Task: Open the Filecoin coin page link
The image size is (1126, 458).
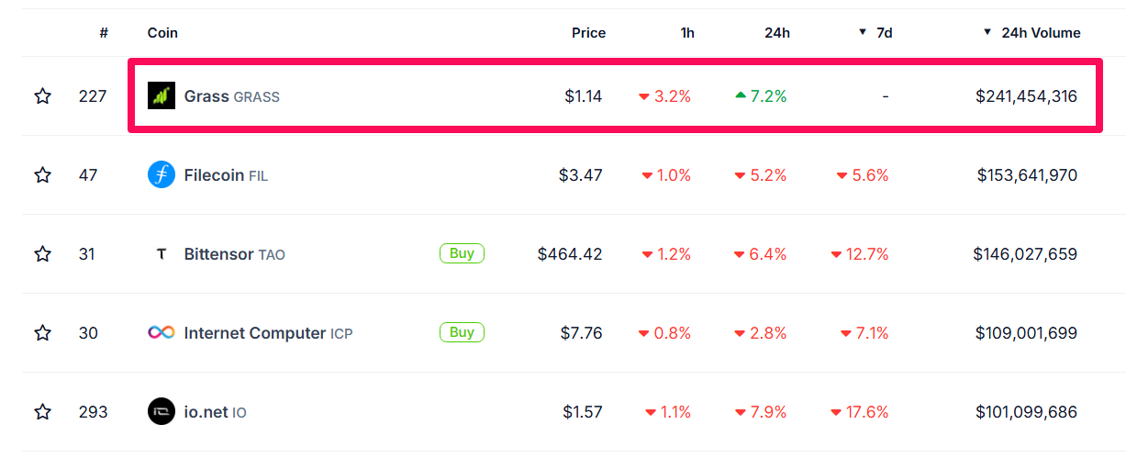Action: pos(215,175)
